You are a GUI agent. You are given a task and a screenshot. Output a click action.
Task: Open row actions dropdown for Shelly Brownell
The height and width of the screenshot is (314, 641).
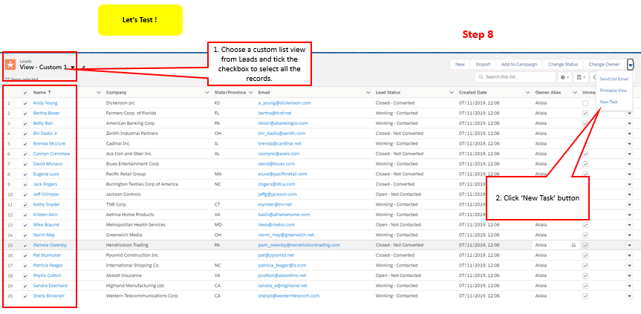click(x=630, y=295)
